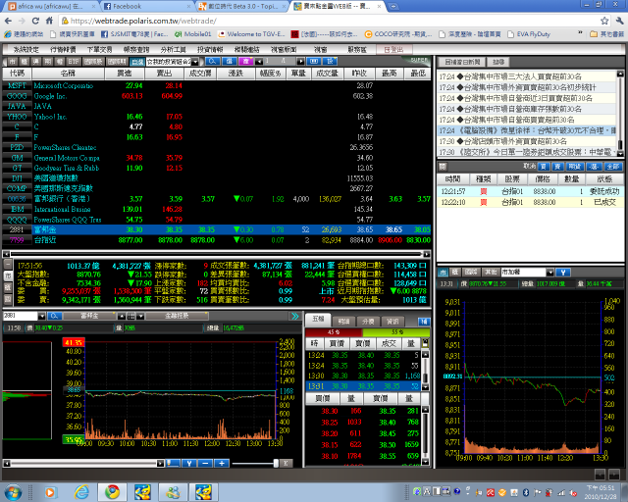The width and height of the screenshot is (628, 502).
Task: Click the magnifier search button in quote toolbar
Action: [x=213, y=61]
